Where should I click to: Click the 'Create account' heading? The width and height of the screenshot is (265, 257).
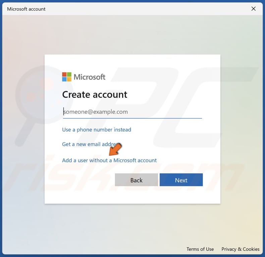pyautogui.click(x=95, y=94)
